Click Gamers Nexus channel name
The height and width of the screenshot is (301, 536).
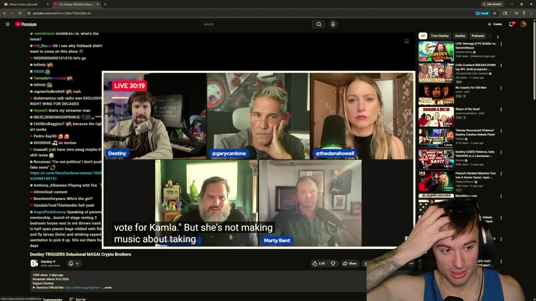click(464, 52)
